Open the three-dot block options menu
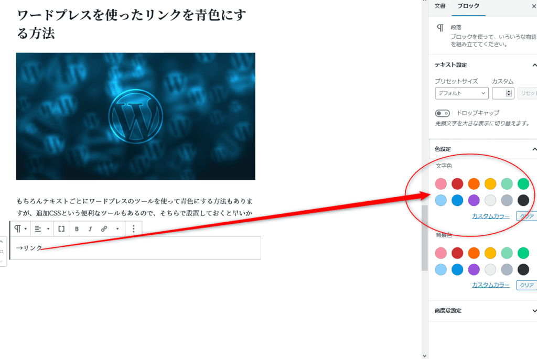 [134, 229]
